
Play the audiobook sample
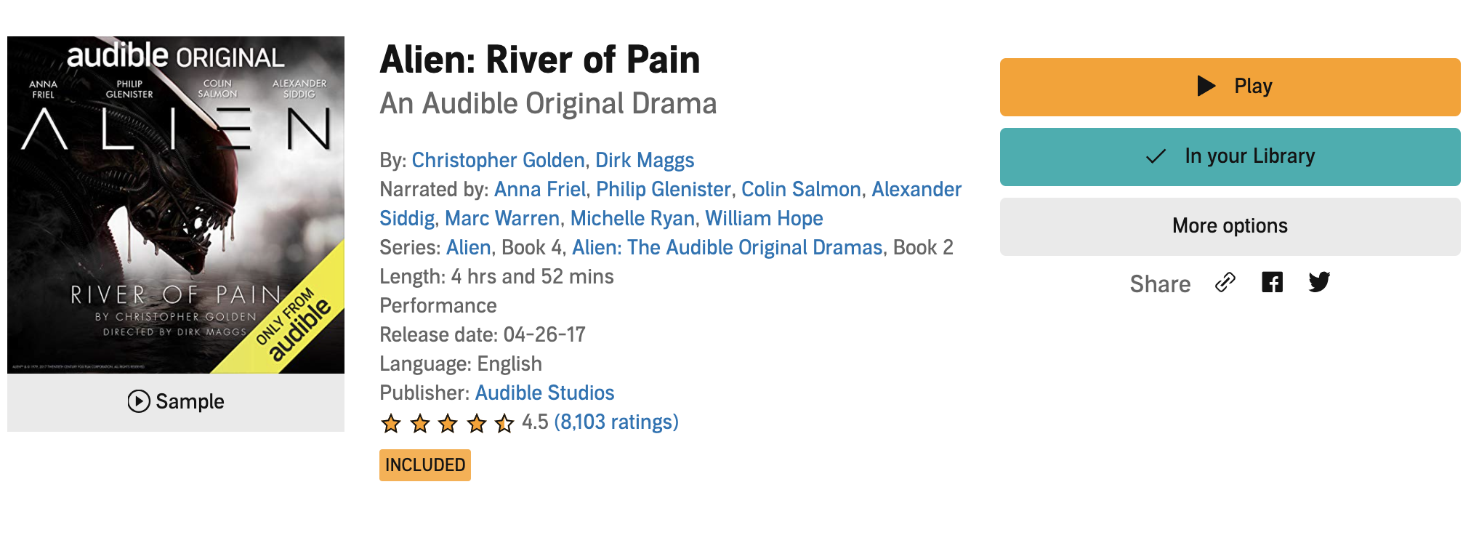click(176, 401)
